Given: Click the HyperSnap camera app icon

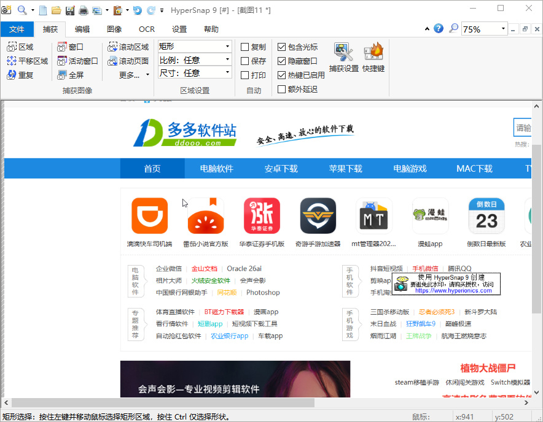Looking at the screenshot, I should pyautogui.click(x=6, y=10).
